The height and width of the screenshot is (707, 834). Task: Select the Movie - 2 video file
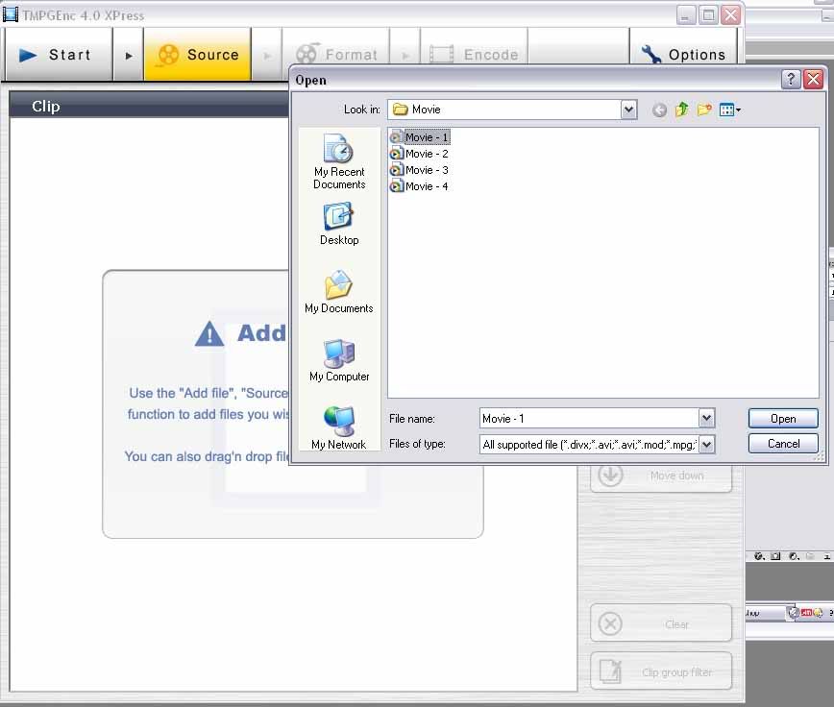[x=420, y=154]
